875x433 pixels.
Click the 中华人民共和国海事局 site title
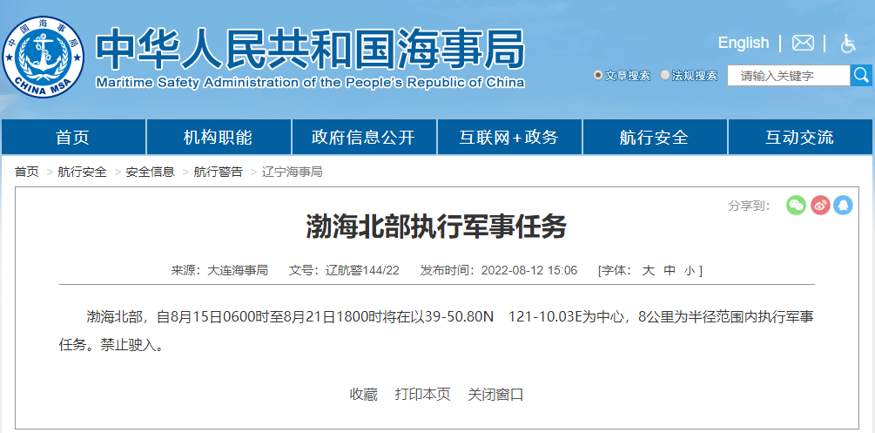[x=310, y=48]
